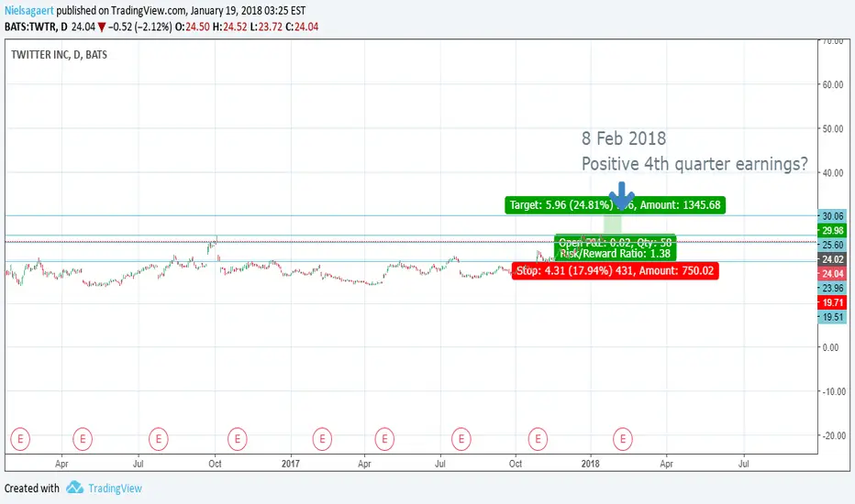
Task: Click the 'Positive 4th quarter earnings?' note
Action: pos(694,164)
